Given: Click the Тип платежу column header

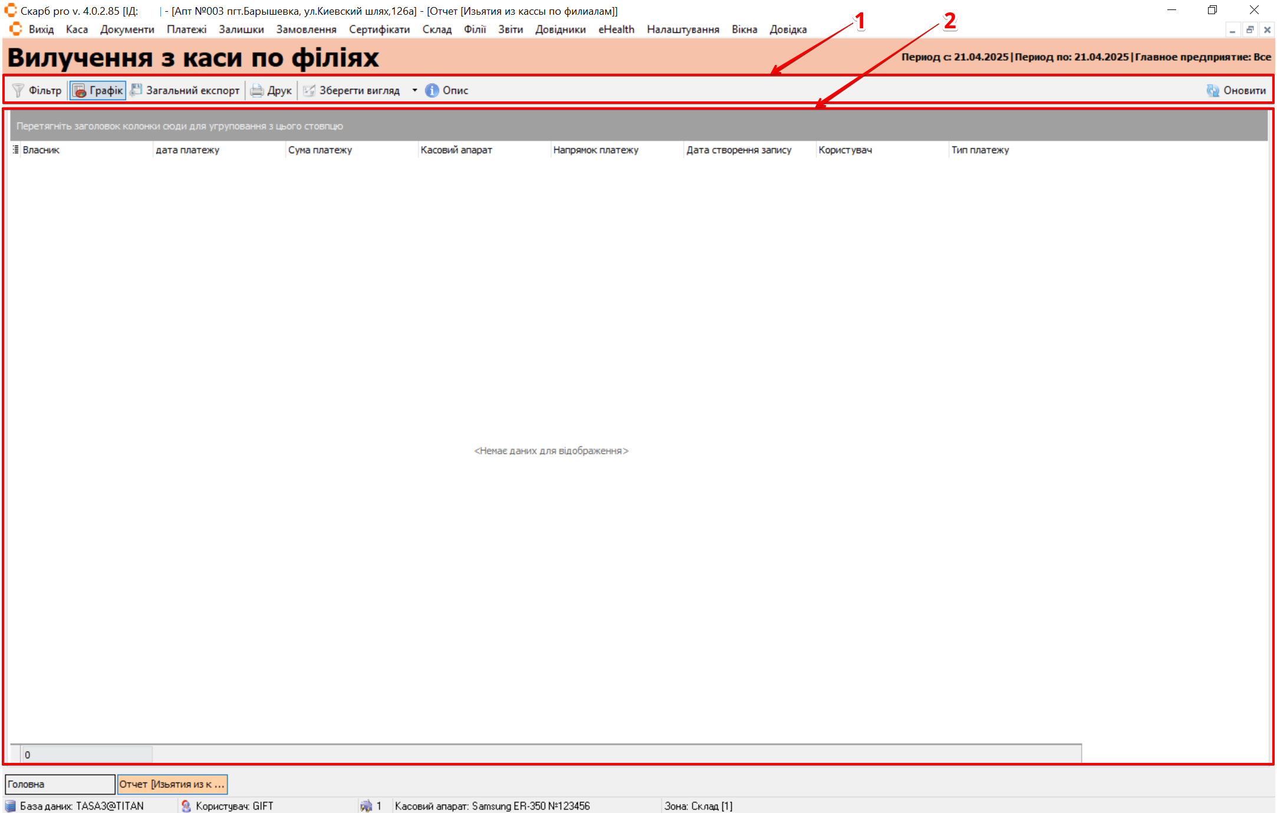Looking at the screenshot, I should pyautogui.click(x=980, y=150).
